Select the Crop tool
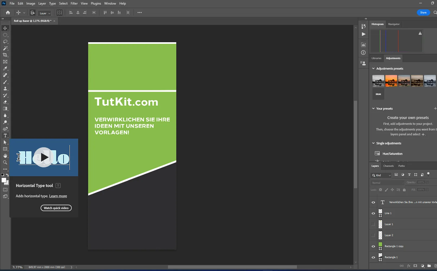Image resolution: width=437 pixels, height=271 pixels. [5, 55]
